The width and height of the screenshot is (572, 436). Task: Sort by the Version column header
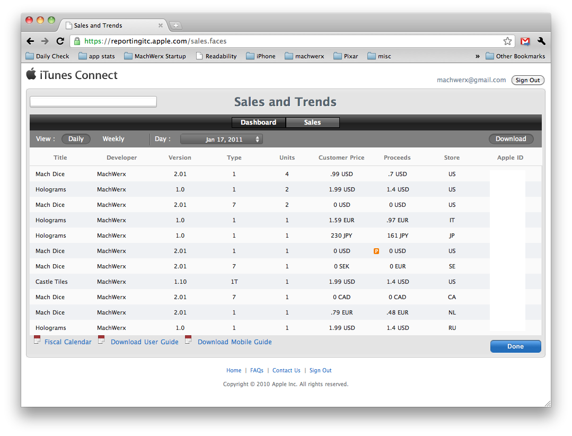click(180, 158)
